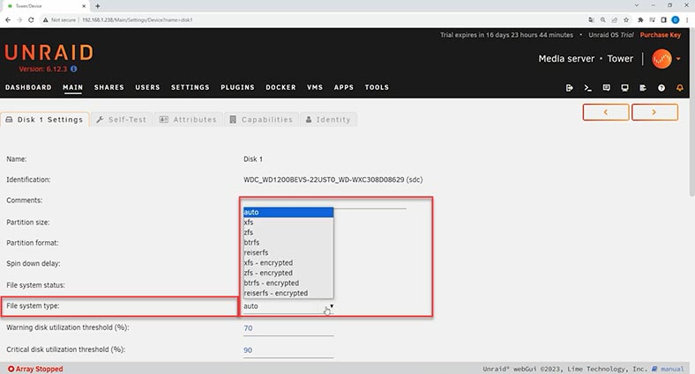Click the critical threshold field showing 90

pyautogui.click(x=288, y=350)
